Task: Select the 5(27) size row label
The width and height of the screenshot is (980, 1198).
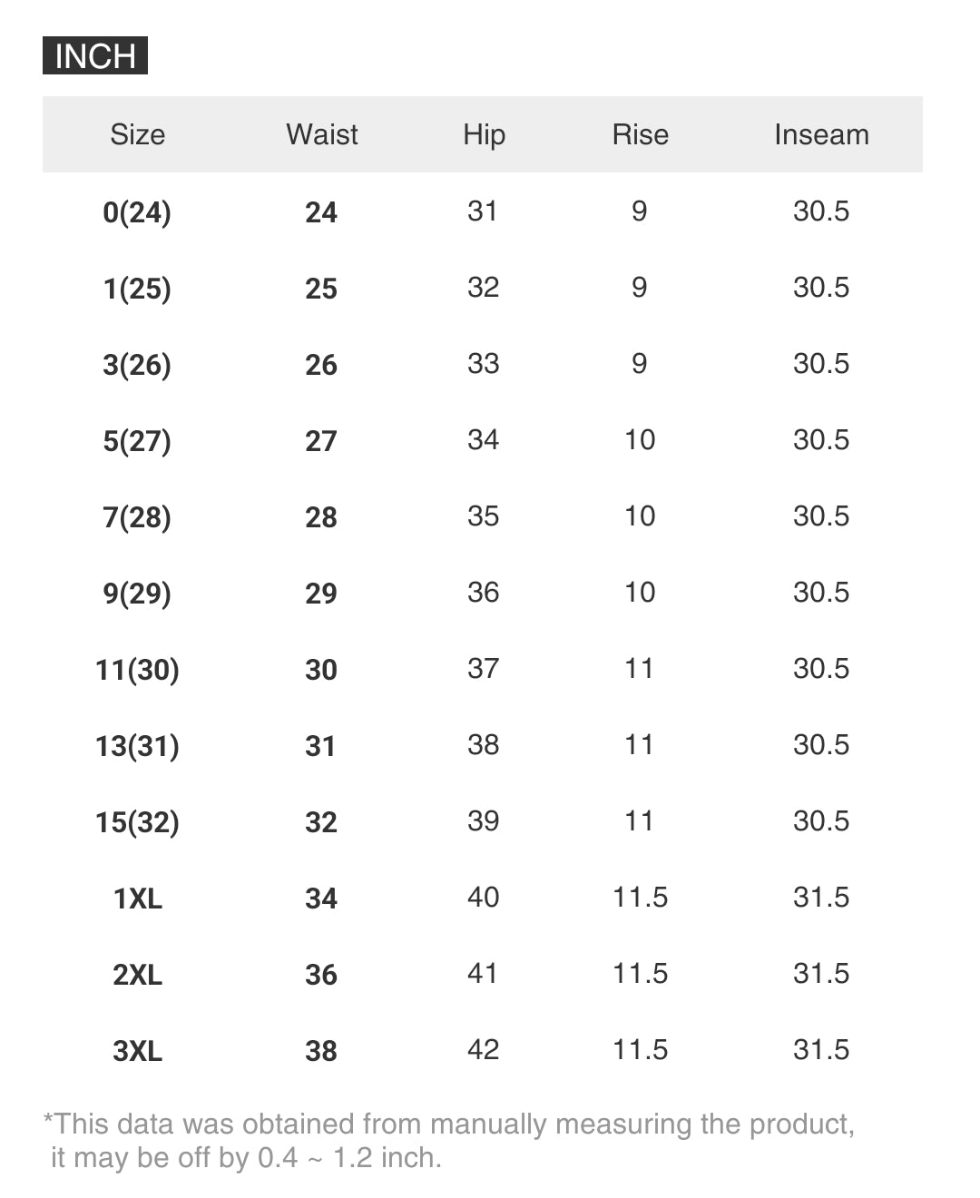Action: pos(137,441)
